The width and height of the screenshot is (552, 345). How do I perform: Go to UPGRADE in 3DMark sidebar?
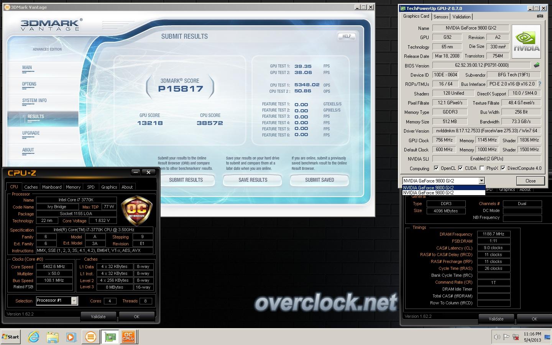[31, 133]
